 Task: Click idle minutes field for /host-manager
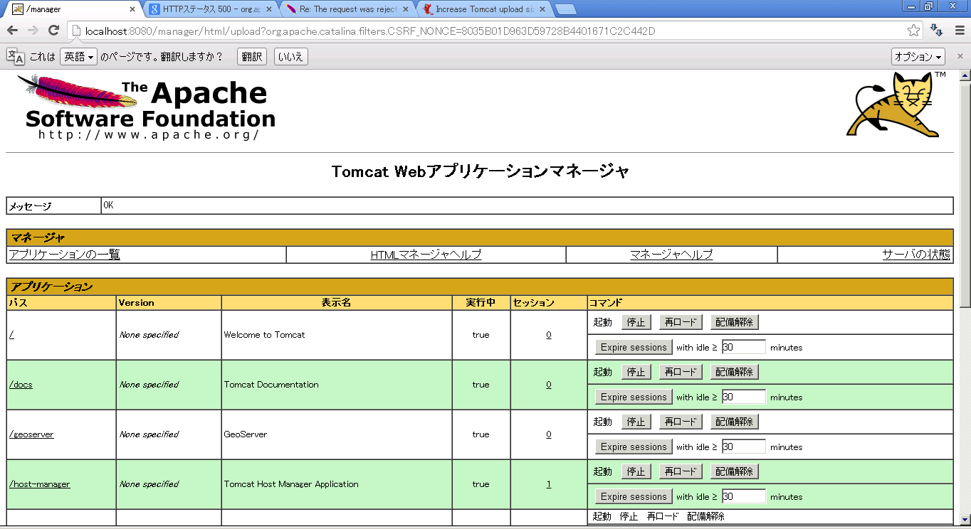pos(743,496)
